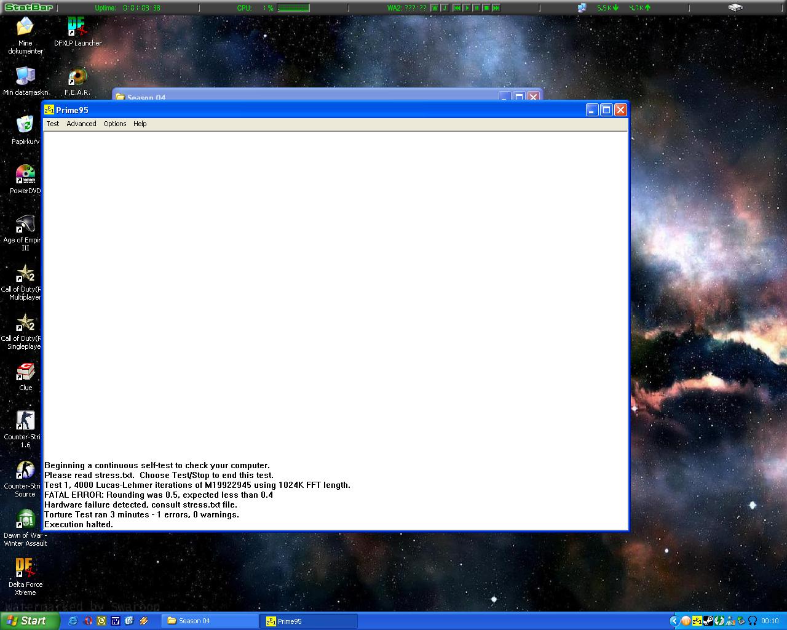Open the Test menu in Prime95

click(x=53, y=124)
